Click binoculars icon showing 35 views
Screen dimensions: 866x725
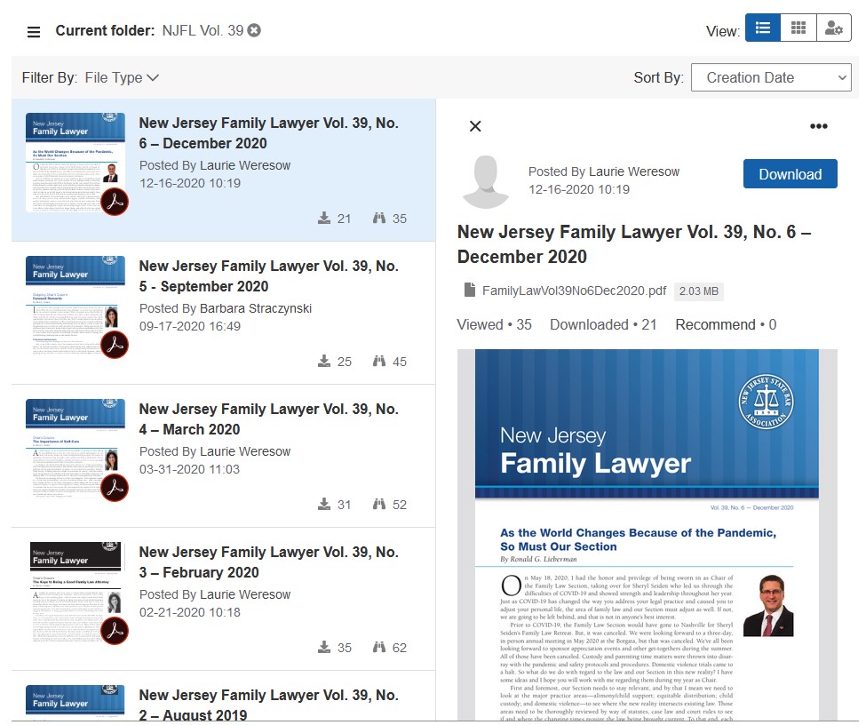379,219
